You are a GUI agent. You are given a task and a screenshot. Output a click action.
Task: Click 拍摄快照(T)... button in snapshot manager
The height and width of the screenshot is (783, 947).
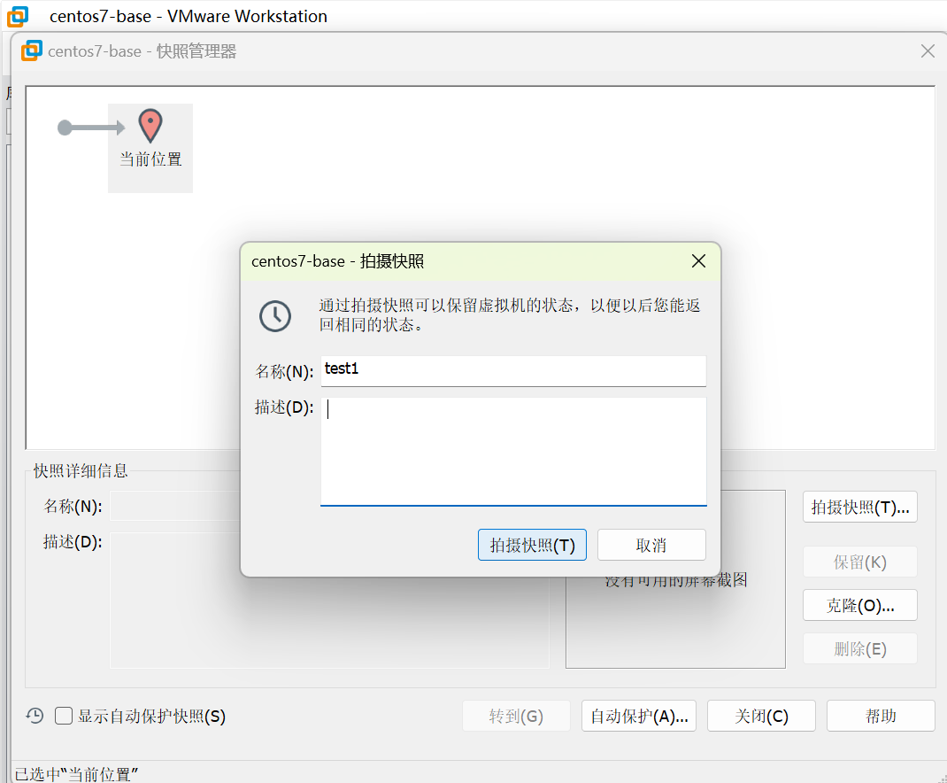pos(860,507)
